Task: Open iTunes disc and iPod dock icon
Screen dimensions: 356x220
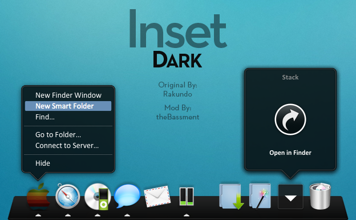Action: (x=98, y=197)
